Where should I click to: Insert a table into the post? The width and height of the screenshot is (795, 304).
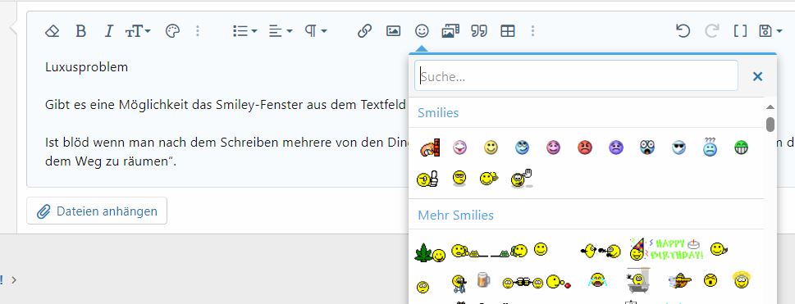point(508,31)
